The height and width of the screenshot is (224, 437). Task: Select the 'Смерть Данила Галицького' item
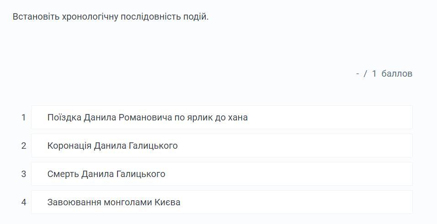[x=222, y=174]
